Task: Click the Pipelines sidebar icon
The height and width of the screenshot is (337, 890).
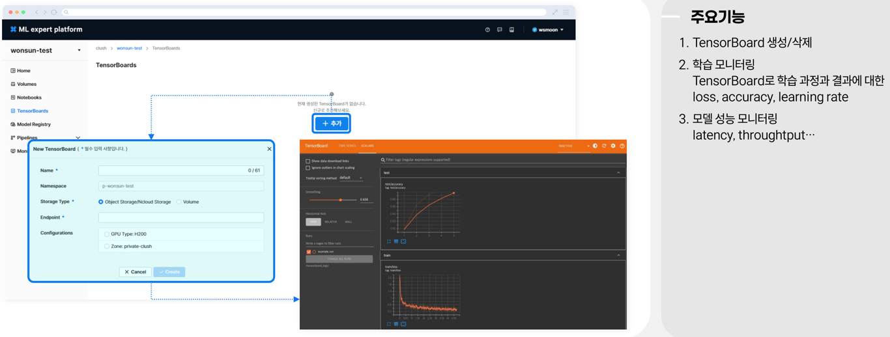Action: coord(13,138)
